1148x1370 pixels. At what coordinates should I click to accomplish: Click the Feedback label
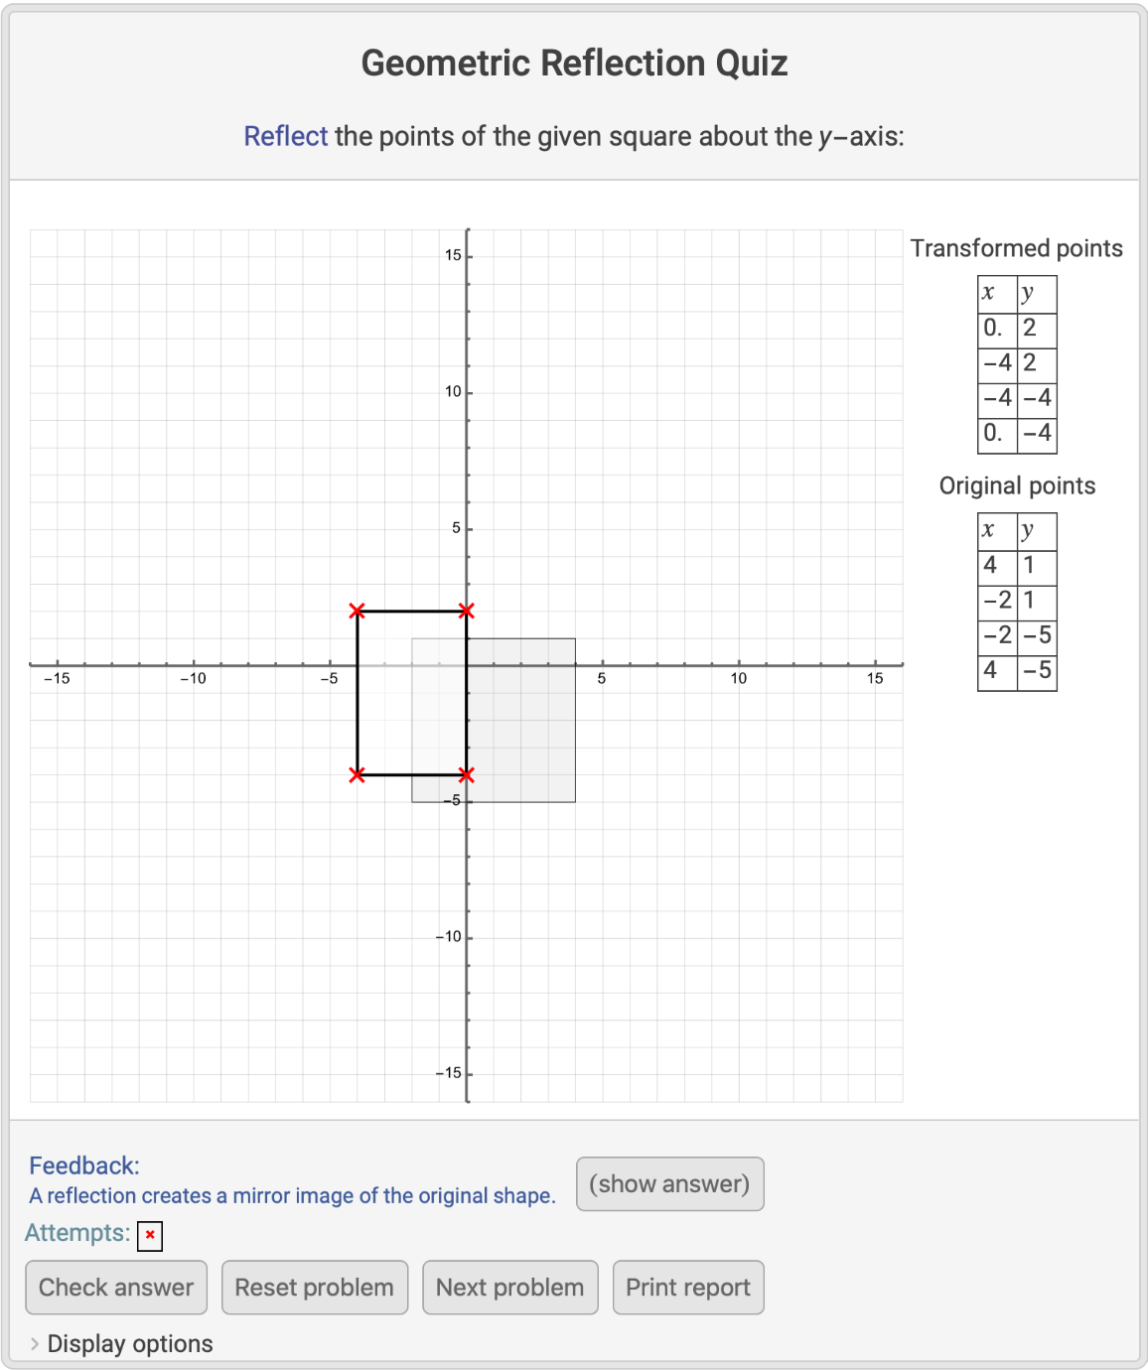pos(84,1165)
